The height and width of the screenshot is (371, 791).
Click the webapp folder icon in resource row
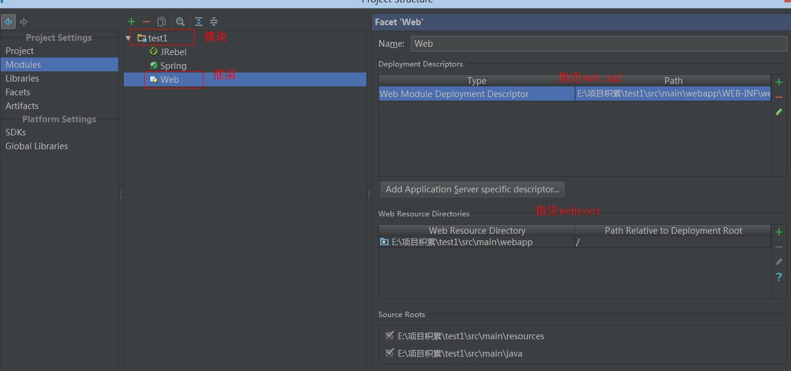coord(384,242)
